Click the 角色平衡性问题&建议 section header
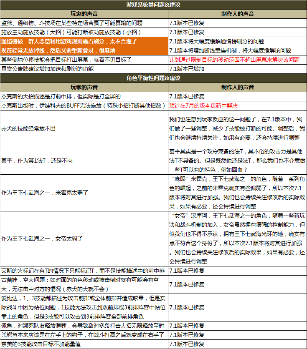Viewport: 307px width, 349px height. click(x=153, y=78)
